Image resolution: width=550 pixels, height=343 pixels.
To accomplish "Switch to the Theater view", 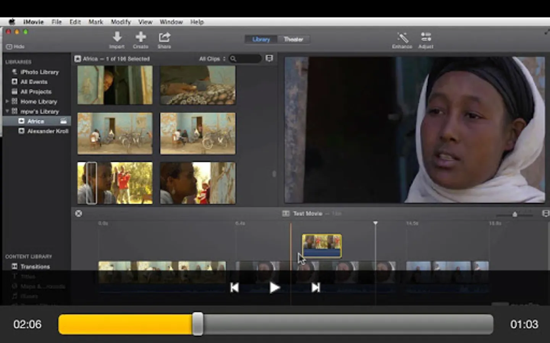I will [x=293, y=39].
